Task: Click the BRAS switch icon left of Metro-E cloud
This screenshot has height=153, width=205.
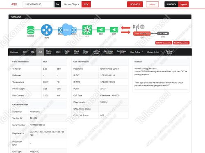Action: [60, 30]
